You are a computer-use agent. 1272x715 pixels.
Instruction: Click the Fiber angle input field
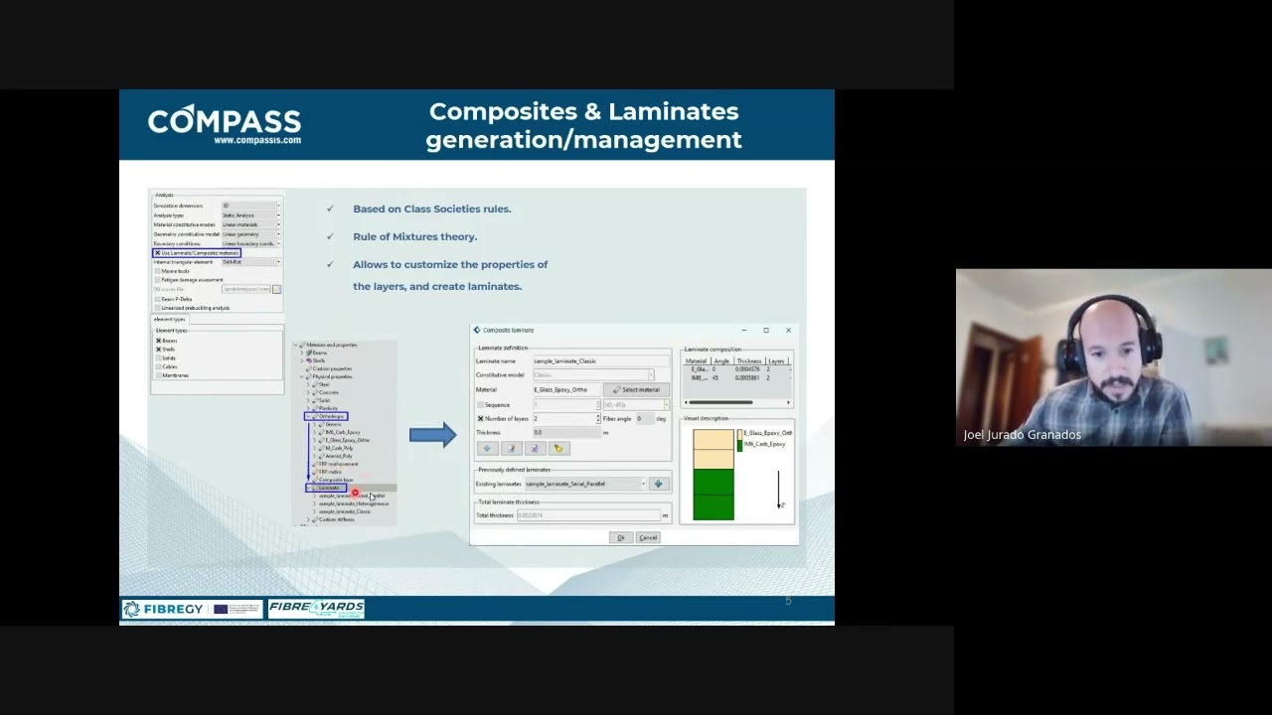click(x=644, y=419)
